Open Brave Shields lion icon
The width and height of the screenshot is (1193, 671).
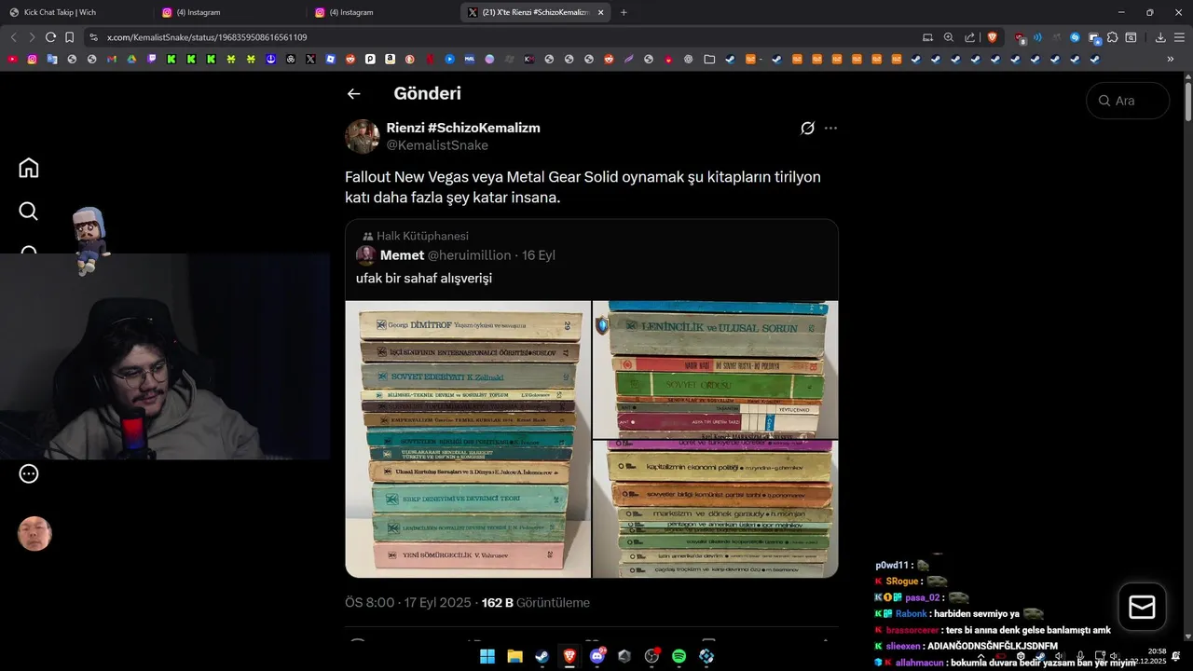click(992, 37)
